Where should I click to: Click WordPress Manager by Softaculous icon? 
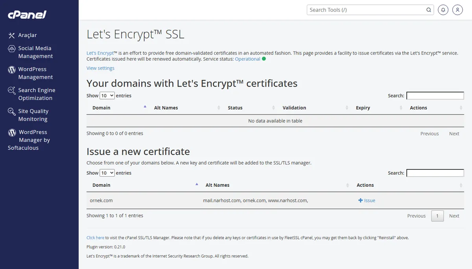tap(12, 133)
